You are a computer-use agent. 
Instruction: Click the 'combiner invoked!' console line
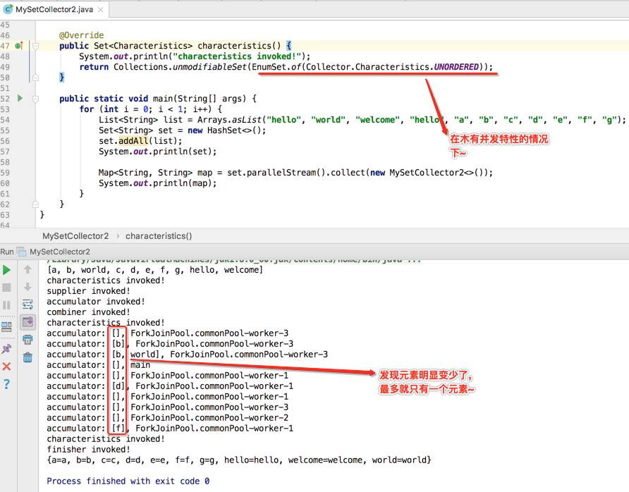[88, 312]
